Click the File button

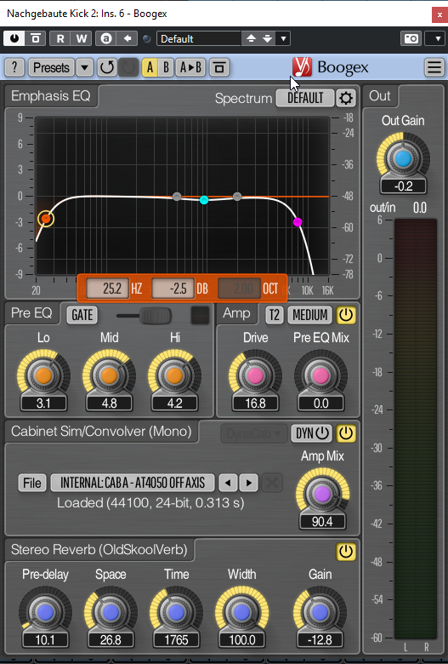pyautogui.click(x=32, y=483)
